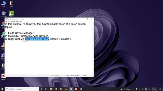Screen dimensions: 163x91
Task: Click the word "laptop." in Notepad
Action: tap(9, 27)
